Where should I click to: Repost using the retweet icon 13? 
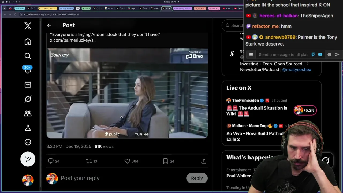(91, 161)
